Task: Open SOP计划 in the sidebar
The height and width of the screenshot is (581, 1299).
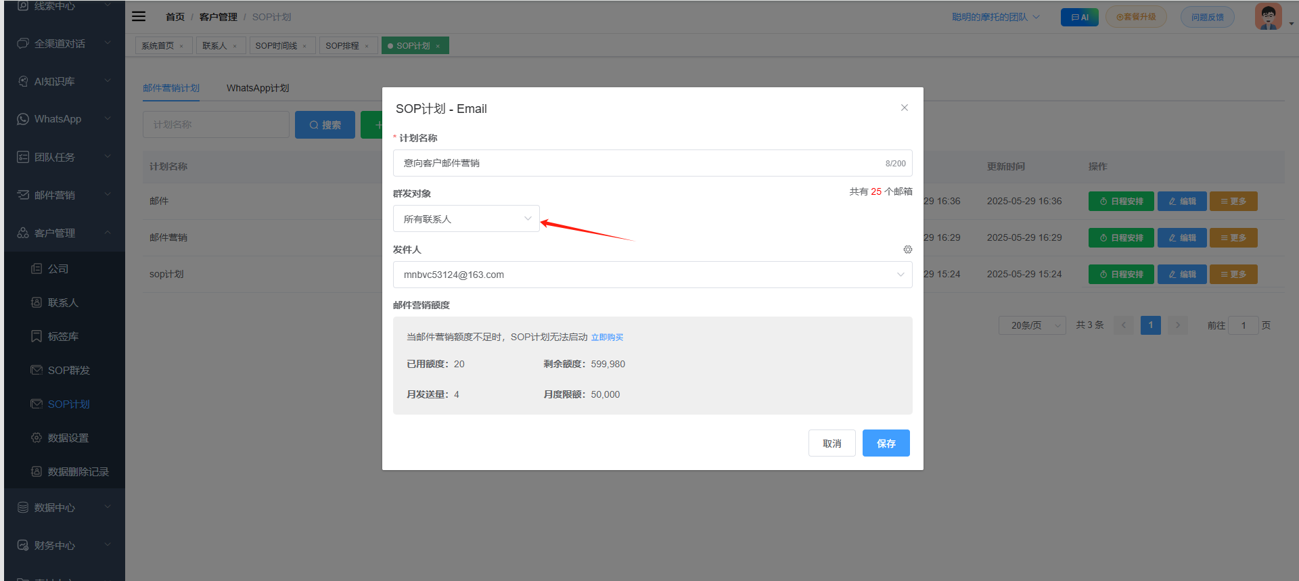Action: 64,404
